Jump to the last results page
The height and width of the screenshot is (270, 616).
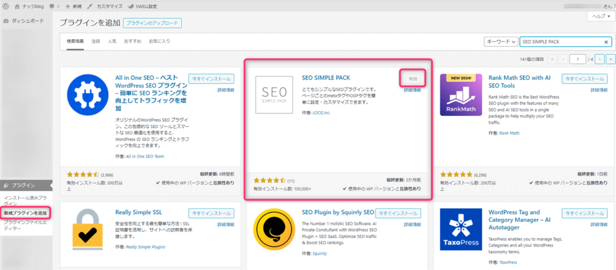click(x=611, y=60)
